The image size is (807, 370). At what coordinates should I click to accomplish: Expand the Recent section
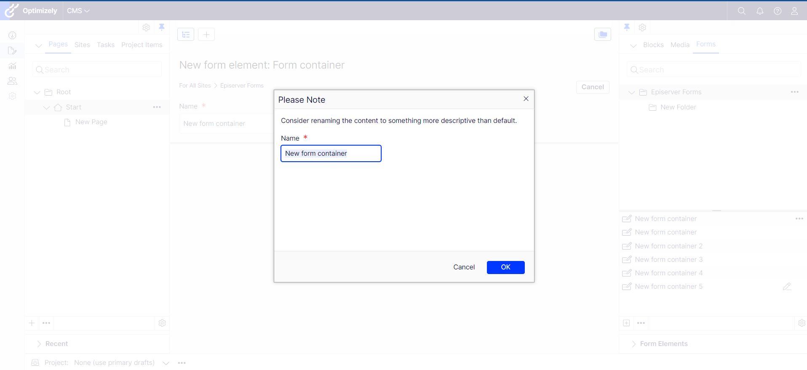point(39,344)
